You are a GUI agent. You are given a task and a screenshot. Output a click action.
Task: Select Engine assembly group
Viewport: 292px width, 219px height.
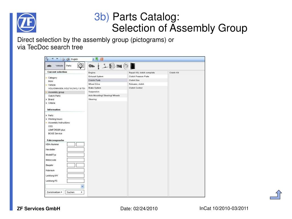[x=108, y=73]
